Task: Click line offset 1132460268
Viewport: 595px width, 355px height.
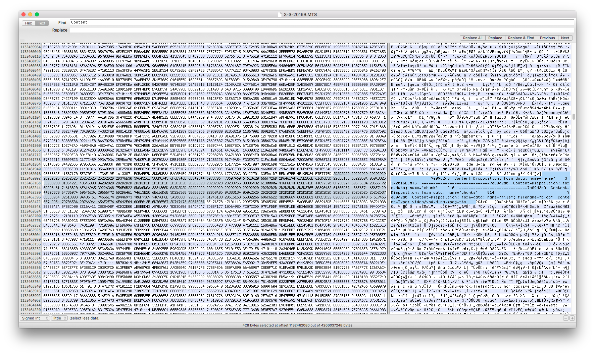Action: (x=31, y=66)
